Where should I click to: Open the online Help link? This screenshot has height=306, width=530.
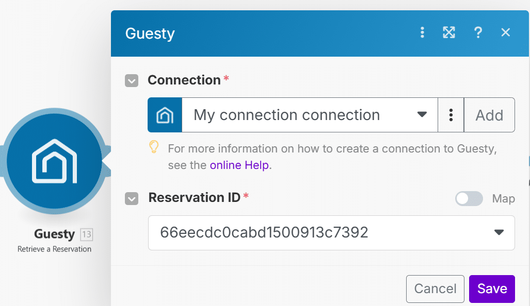(x=240, y=165)
